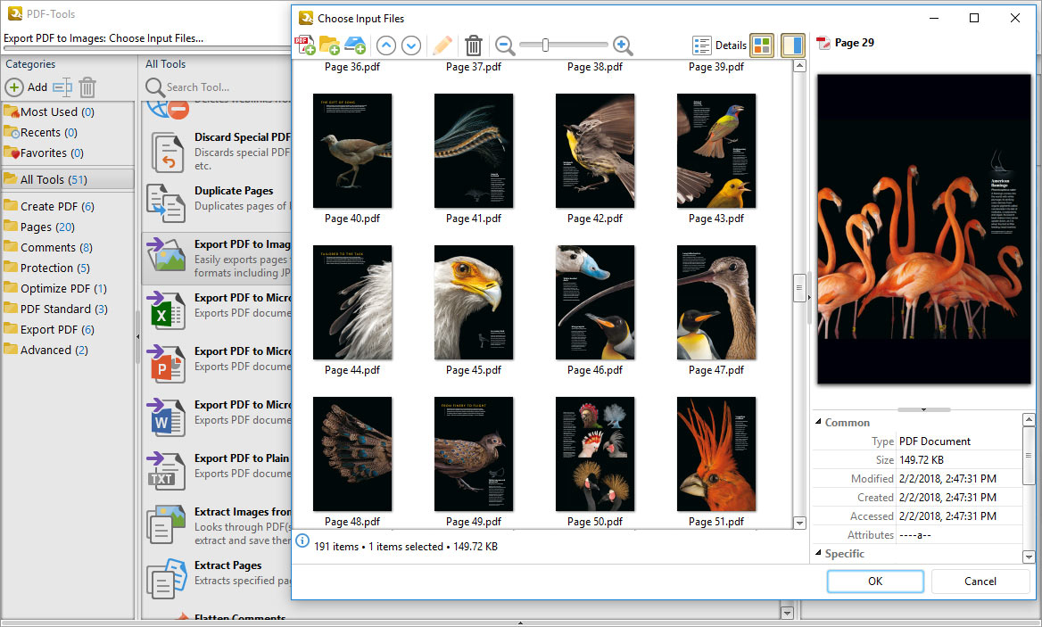Screen dimensions: 1042x627
Task: Click the Add from scanner icon
Action: tap(355, 45)
